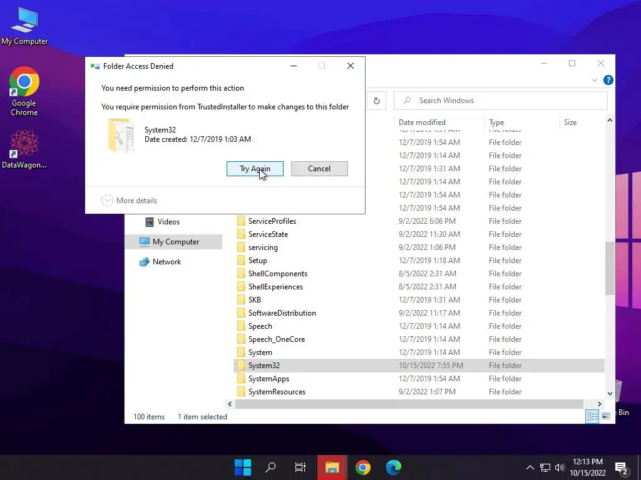This screenshot has height=480, width=641.
Task: Open Chrome from the taskbar
Action: tap(362, 467)
